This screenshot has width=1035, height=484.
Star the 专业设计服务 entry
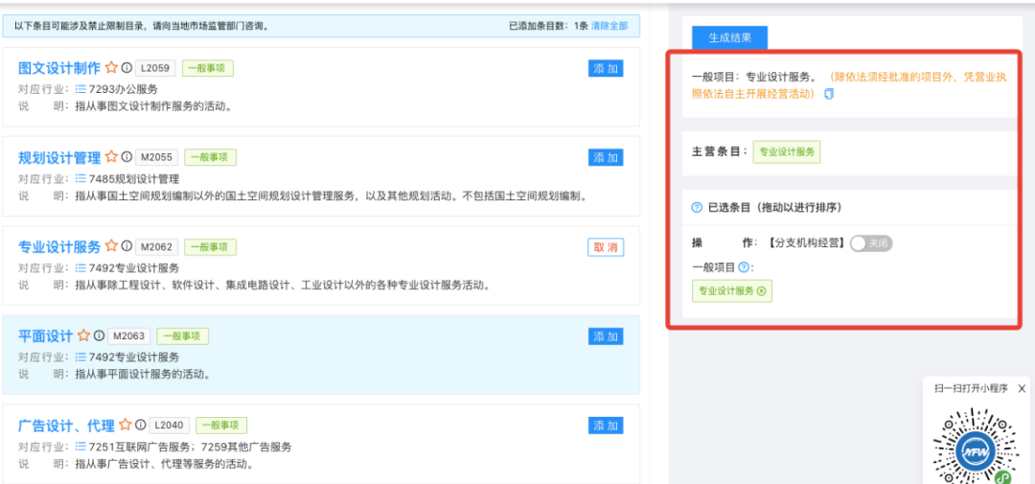(x=111, y=246)
